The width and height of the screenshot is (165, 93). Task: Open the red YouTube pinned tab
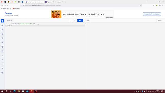point(2,2)
